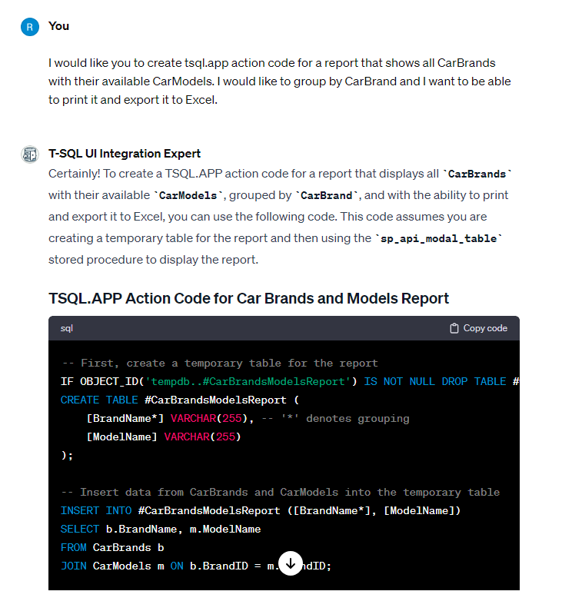Click the comment "'*' denotes grouping"
The width and height of the screenshot is (562, 591).
coord(335,418)
